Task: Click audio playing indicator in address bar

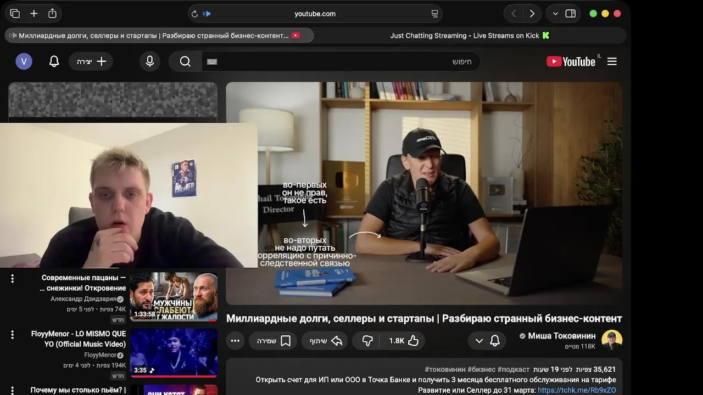Action: [x=207, y=14]
